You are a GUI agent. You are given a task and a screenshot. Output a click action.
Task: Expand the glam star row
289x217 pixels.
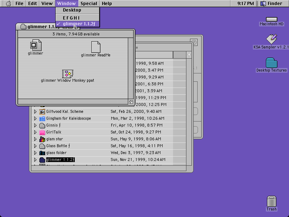coord(35,139)
